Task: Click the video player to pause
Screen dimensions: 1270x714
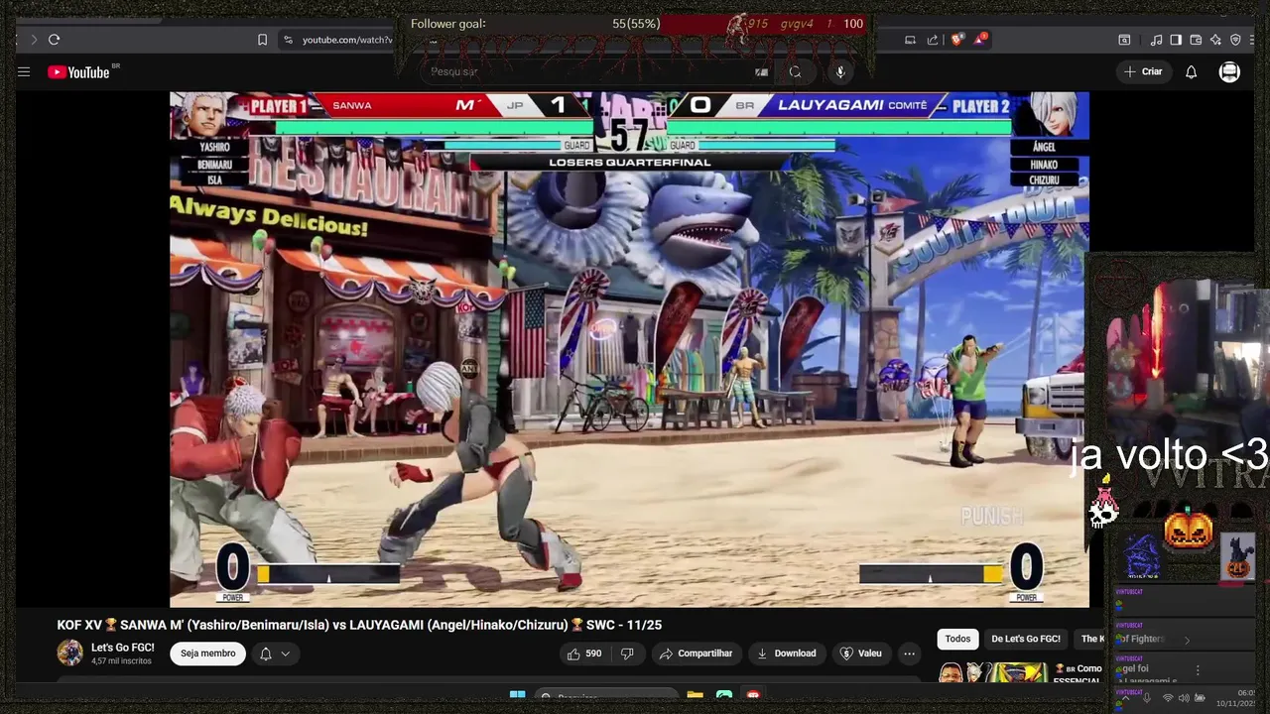Action: (x=629, y=349)
